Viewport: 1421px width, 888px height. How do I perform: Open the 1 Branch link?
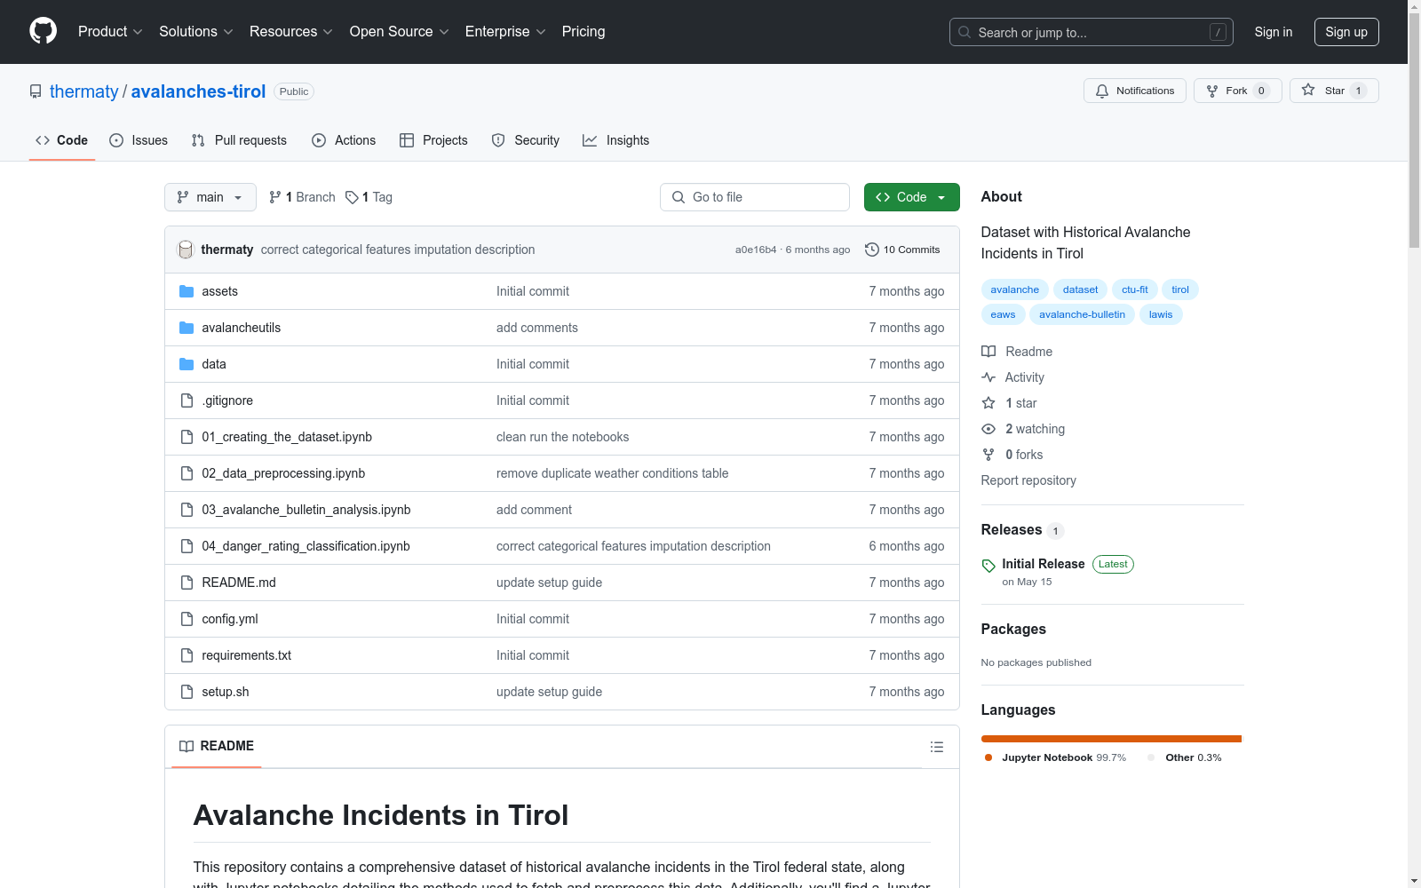tap(302, 197)
